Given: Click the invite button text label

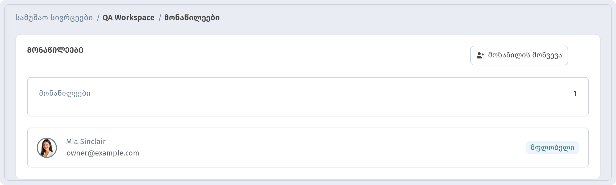Looking at the screenshot, I should (x=525, y=55).
